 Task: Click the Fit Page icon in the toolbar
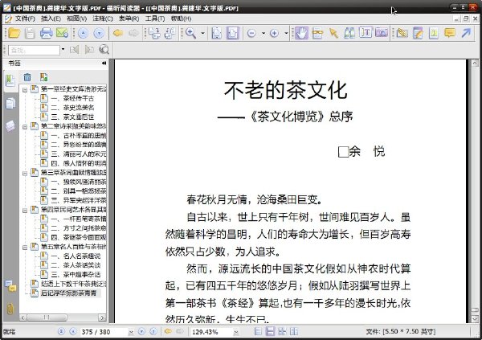(216, 33)
